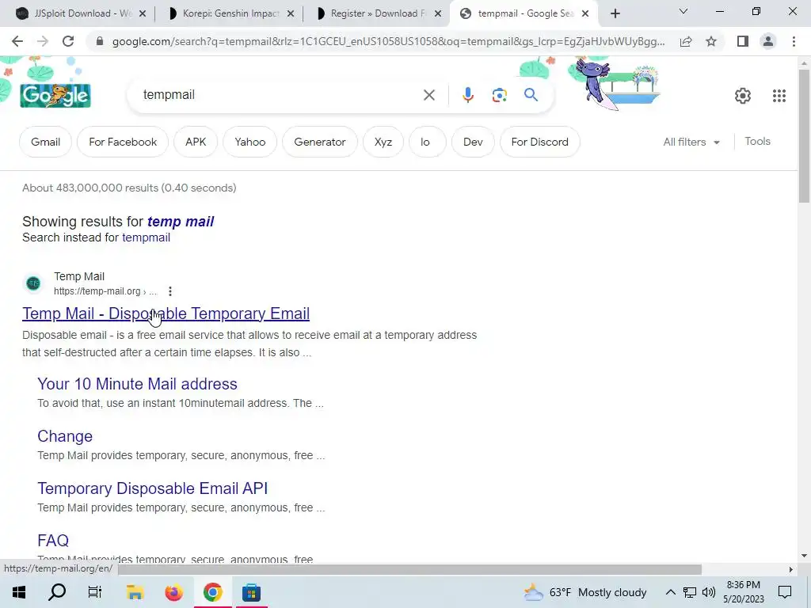Viewport: 811px width, 608px height.
Task: Open Google quick settings gear
Action: [x=743, y=96]
